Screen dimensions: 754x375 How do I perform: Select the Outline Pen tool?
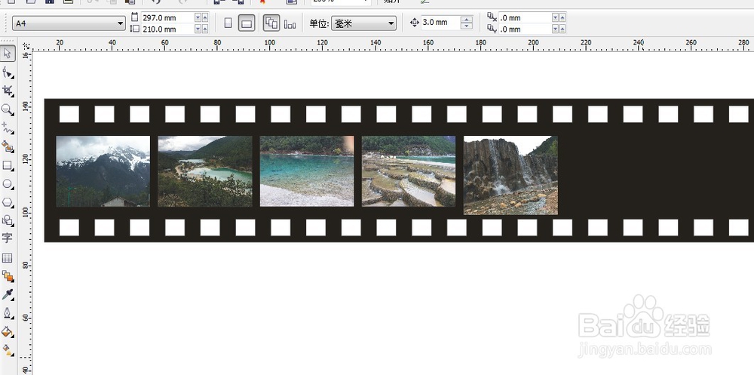tap(8, 313)
